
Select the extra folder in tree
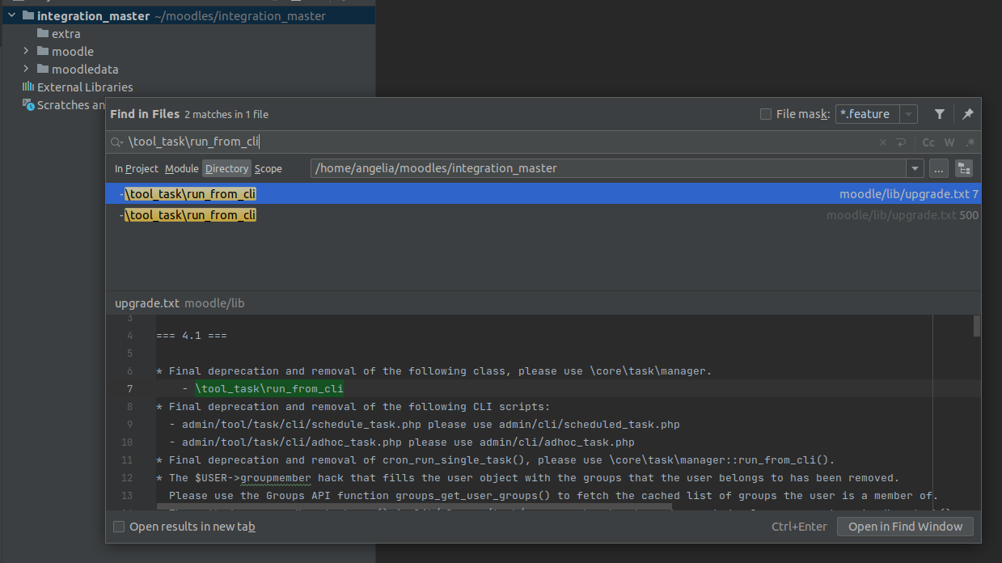[x=66, y=33]
